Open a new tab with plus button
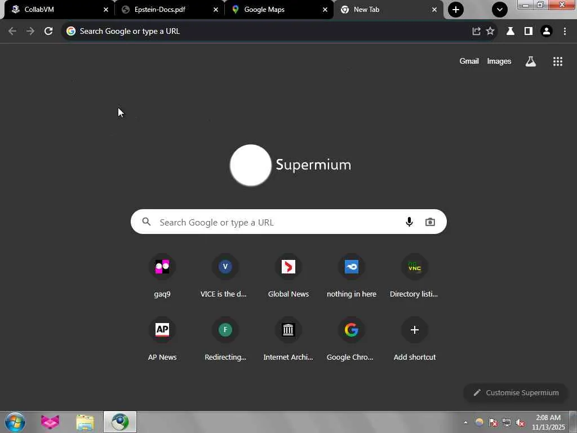The height and width of the screenshot is (433, 577). tap(455, 10)
